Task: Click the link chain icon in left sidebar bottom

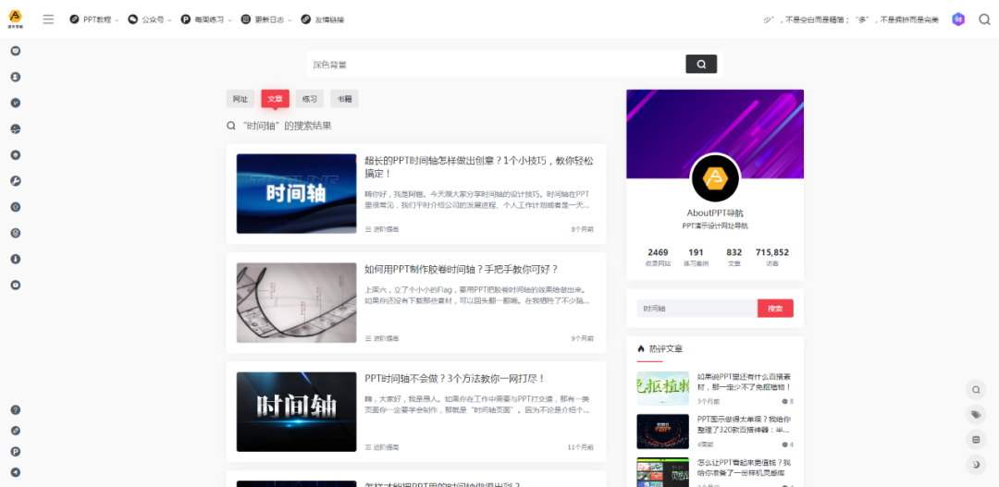Action: (x=16, y=431)
